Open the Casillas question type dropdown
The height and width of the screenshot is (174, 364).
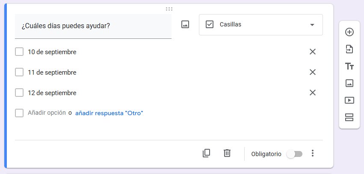tap(260, 25)
